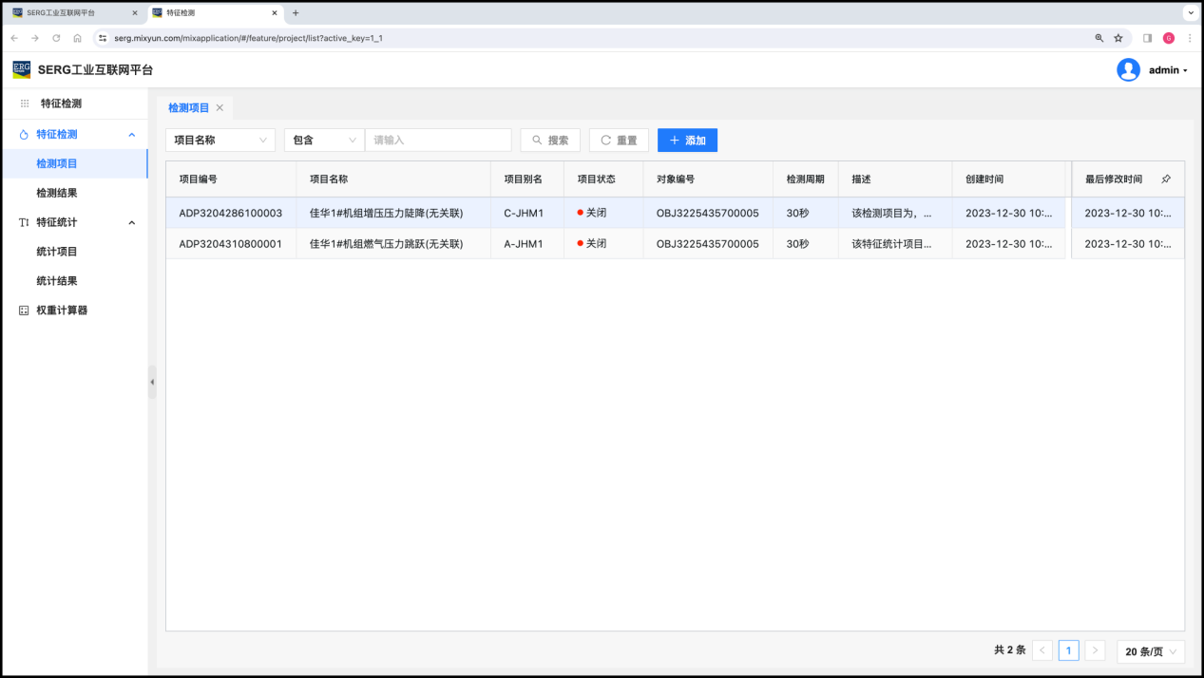
Task: Select 检测结果 in the sidebar
Action: (57, 193)
